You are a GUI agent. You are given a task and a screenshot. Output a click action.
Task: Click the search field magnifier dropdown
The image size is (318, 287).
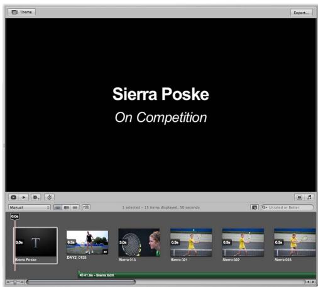point(264,207)
